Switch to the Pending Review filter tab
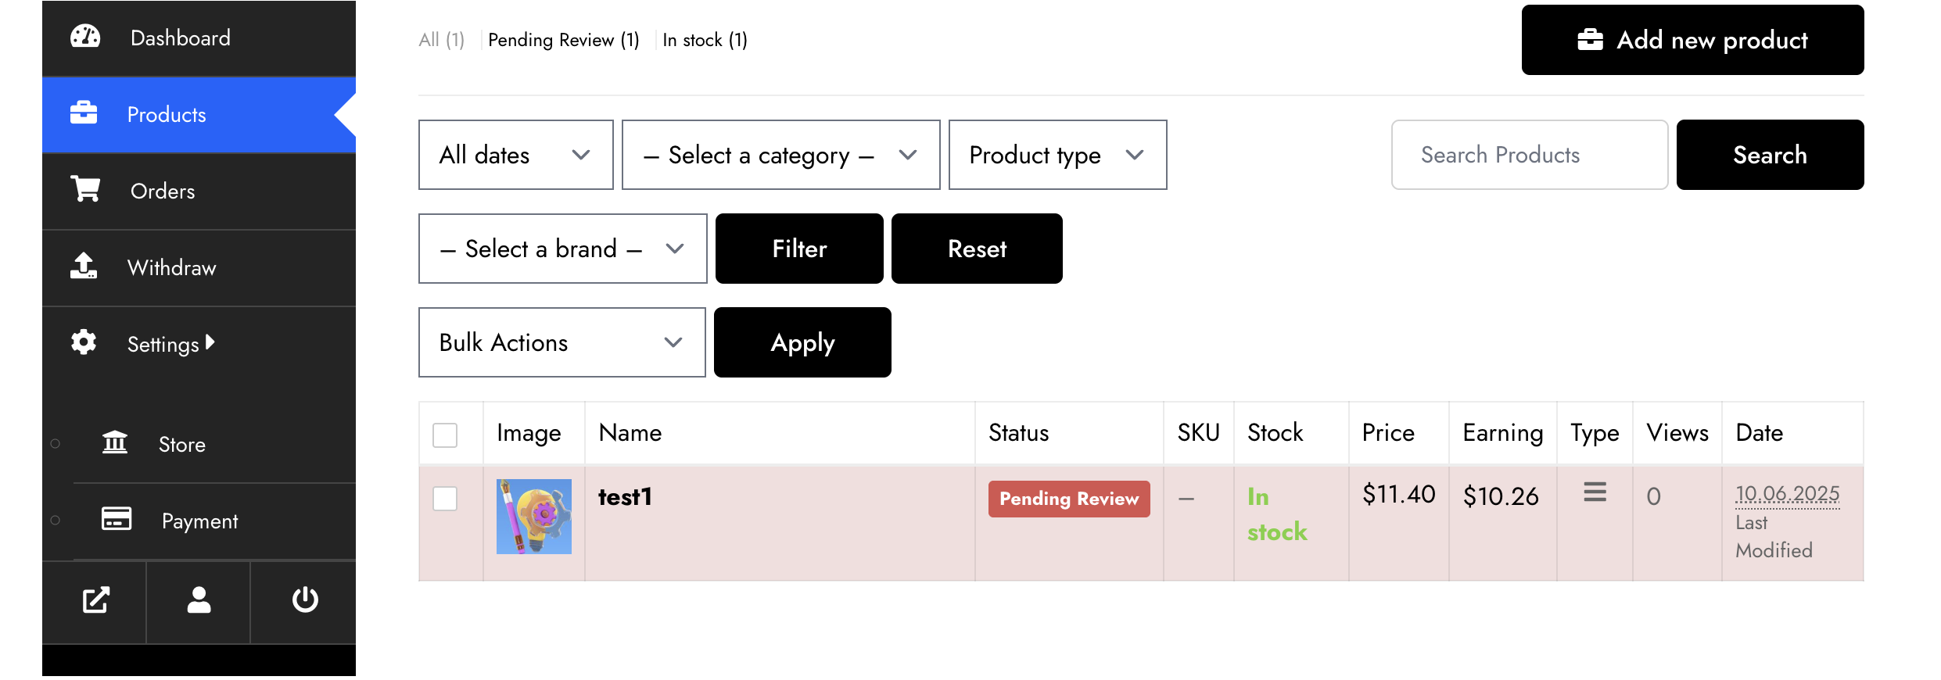 (563, 40)
